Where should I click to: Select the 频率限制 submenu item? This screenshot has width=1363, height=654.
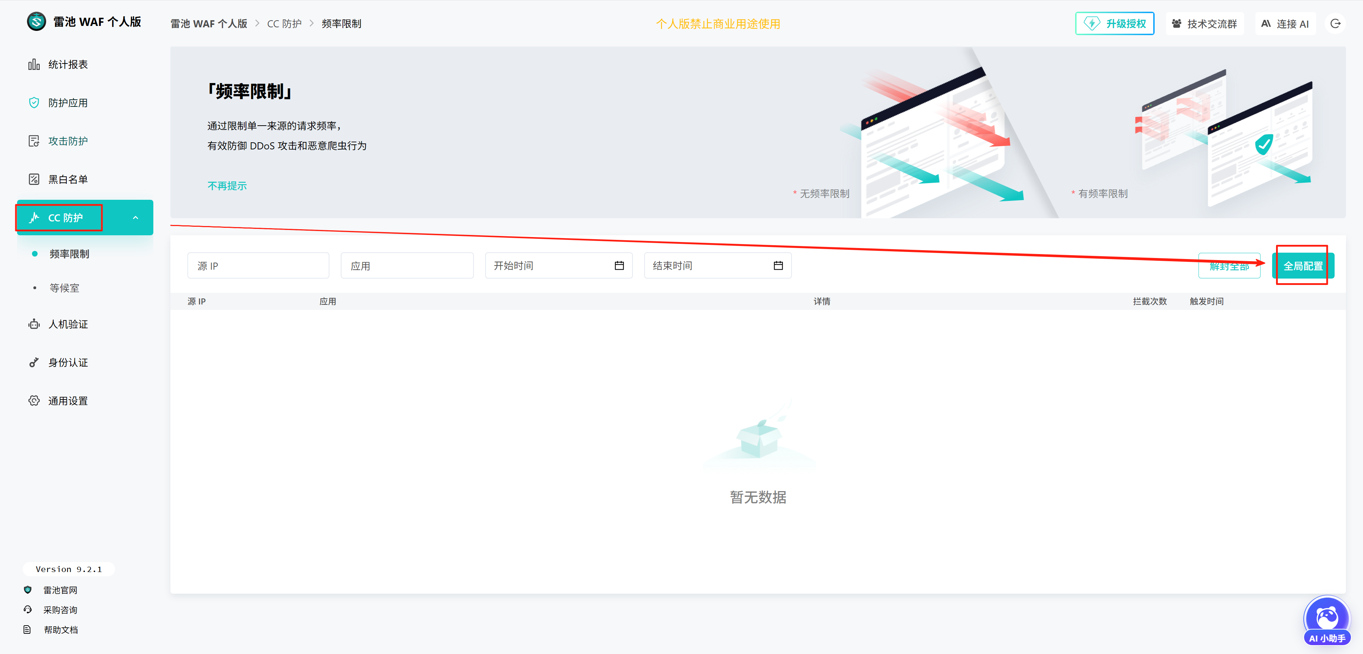point(69,254)
